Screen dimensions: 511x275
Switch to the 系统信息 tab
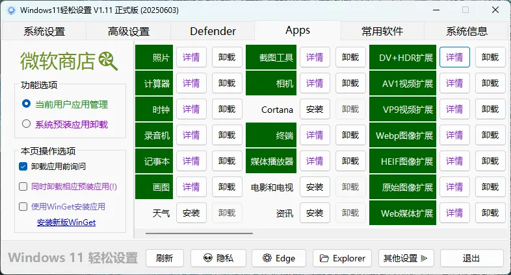(x=466, y=31)
